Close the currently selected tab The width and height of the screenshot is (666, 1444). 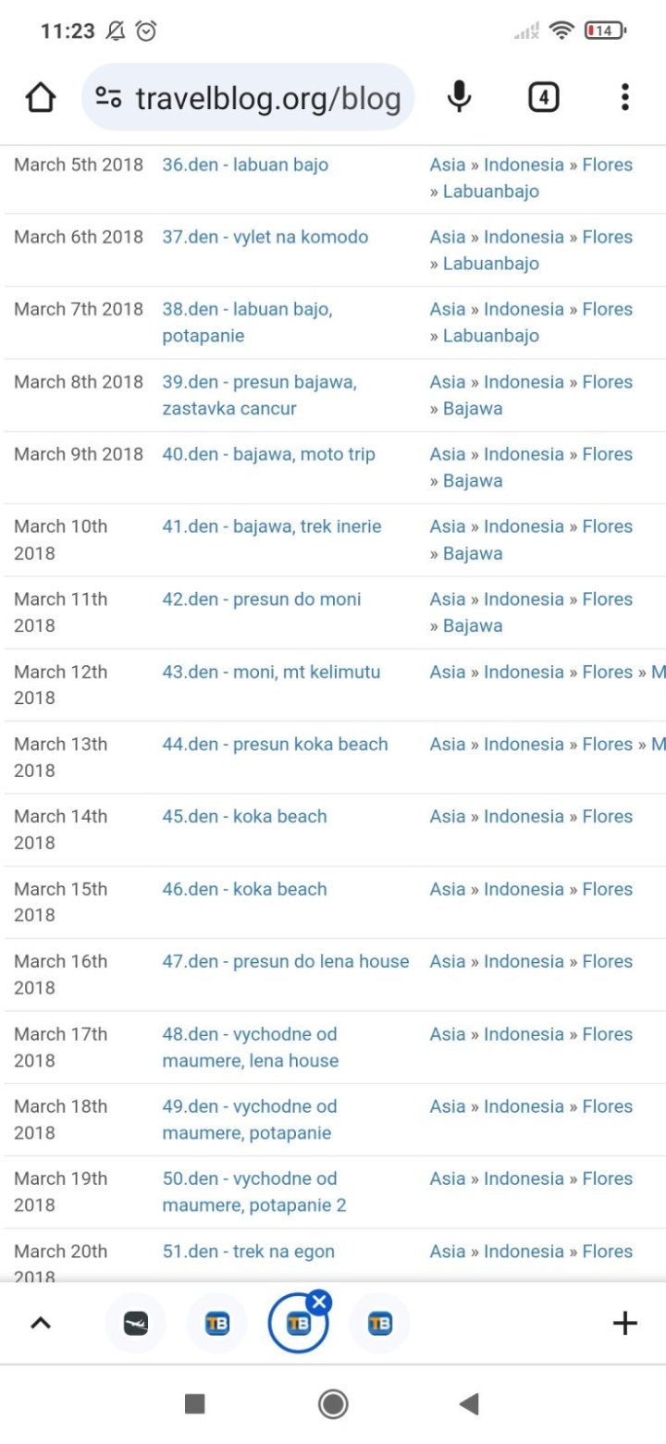[319, 1303]
